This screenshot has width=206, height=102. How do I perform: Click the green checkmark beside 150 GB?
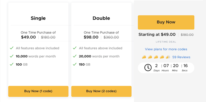(75, 64)
